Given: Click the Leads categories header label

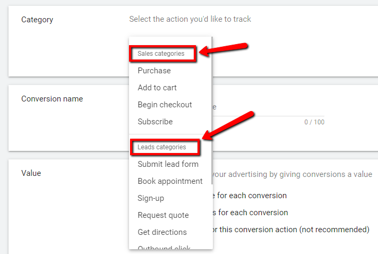Looking at the screenshot, I should 162,147.
